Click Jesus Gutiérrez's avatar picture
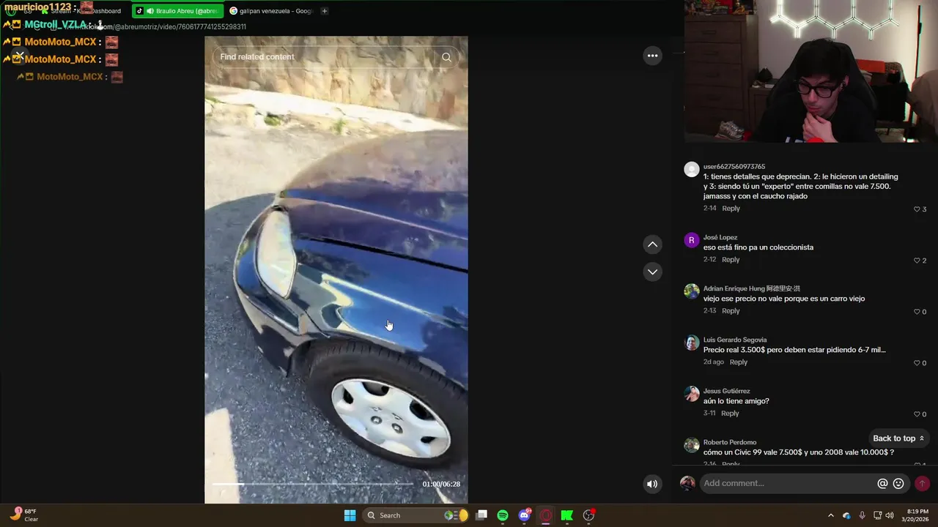This screenshot has height=527, width=938. click(691, 394)
